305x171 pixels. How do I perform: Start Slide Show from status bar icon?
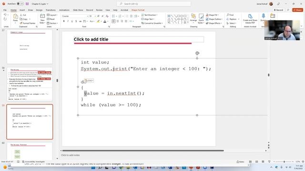[x=269, y=161]
